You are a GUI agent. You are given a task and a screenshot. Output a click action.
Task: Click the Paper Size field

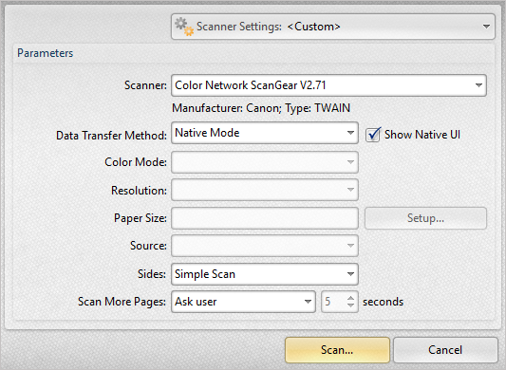265,218
